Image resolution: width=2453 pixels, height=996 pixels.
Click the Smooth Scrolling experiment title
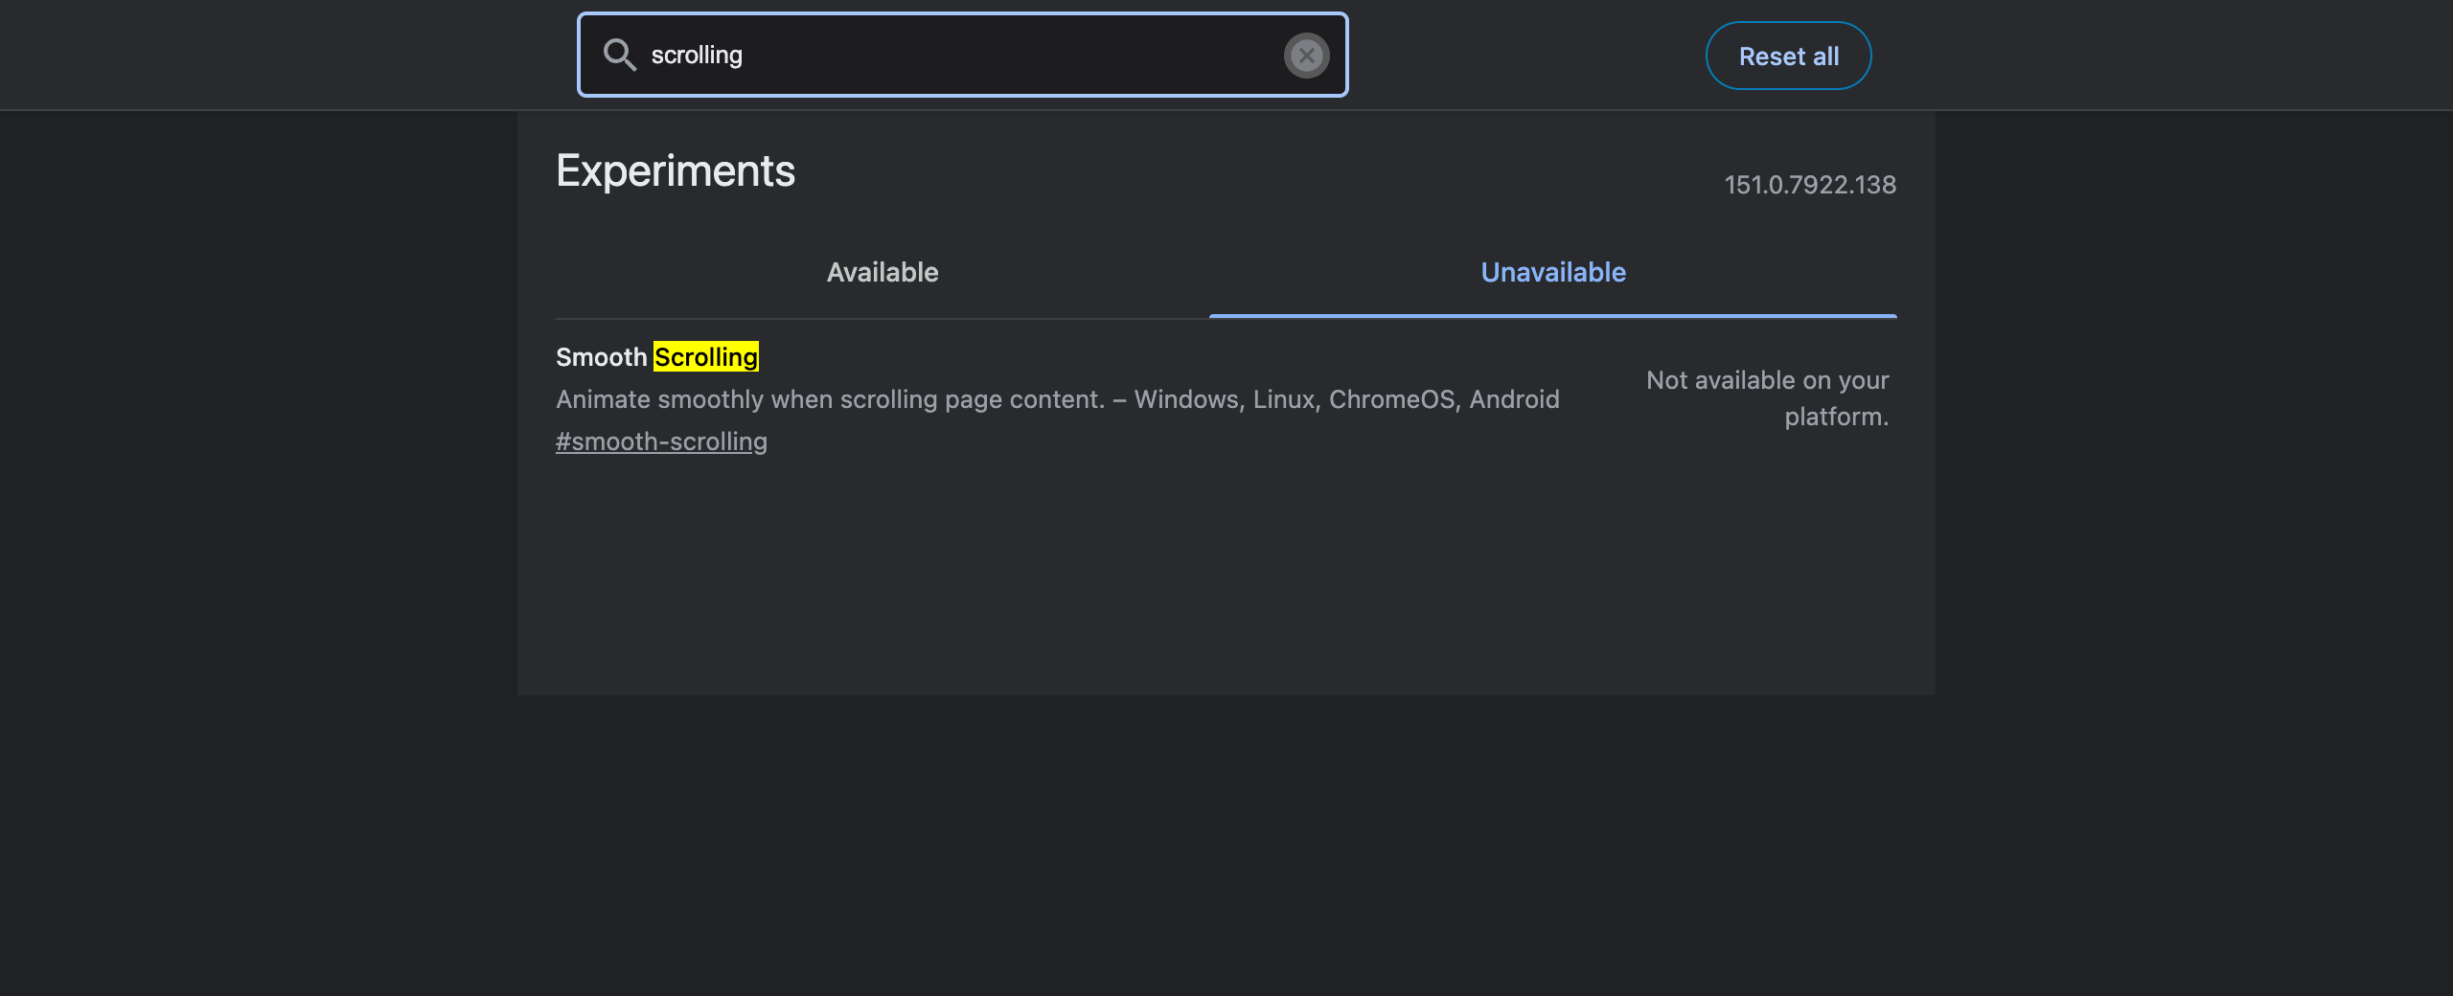click(x=657, y=356)
